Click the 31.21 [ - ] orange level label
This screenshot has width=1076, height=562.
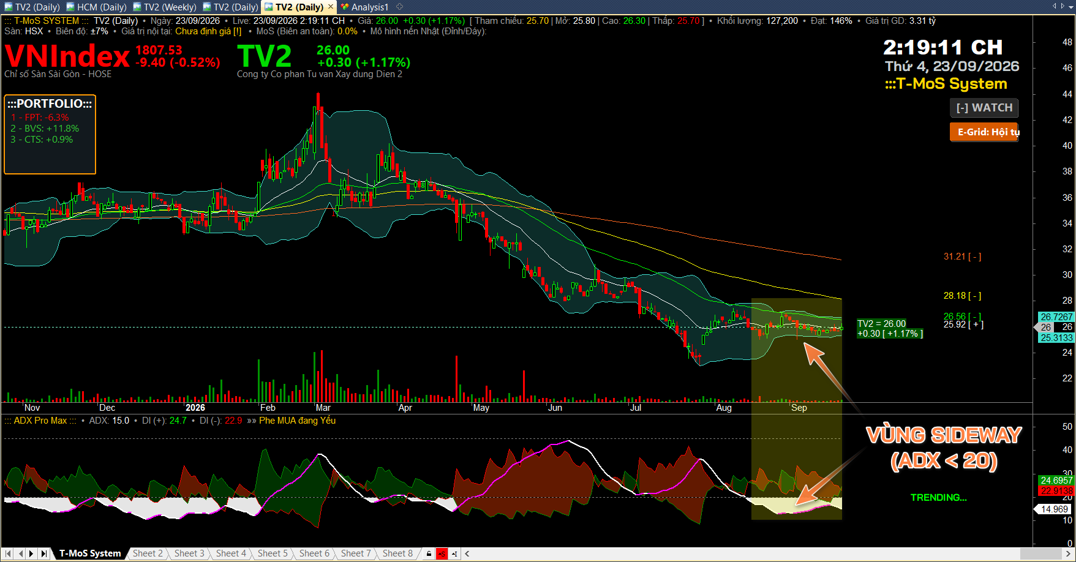pos(962,257)
